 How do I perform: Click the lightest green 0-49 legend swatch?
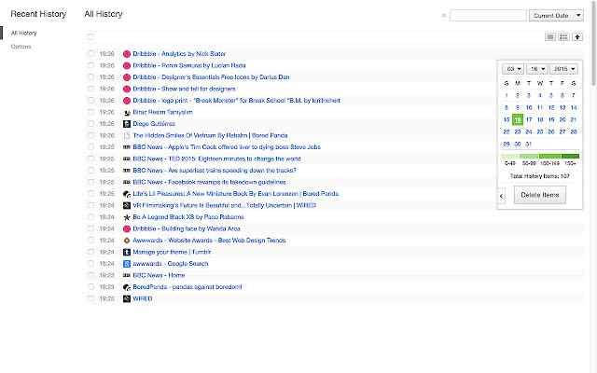tap(510, 156)
